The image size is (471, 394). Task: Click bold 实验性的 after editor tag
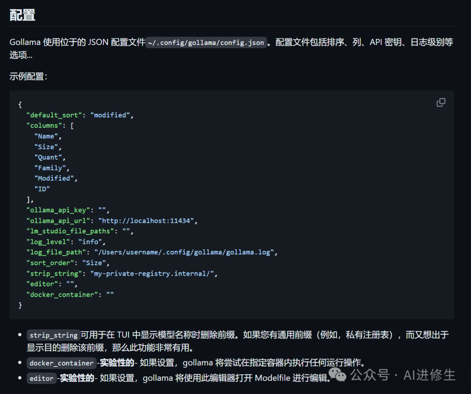(x=77, y=378)
